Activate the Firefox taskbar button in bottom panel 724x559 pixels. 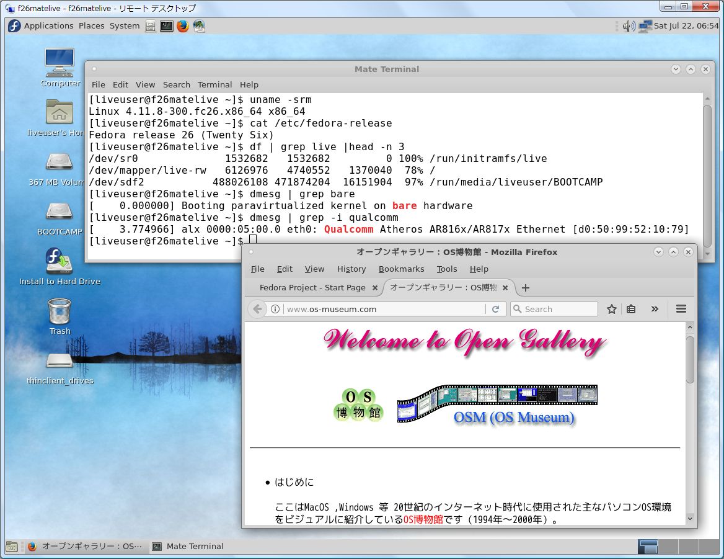86,547
